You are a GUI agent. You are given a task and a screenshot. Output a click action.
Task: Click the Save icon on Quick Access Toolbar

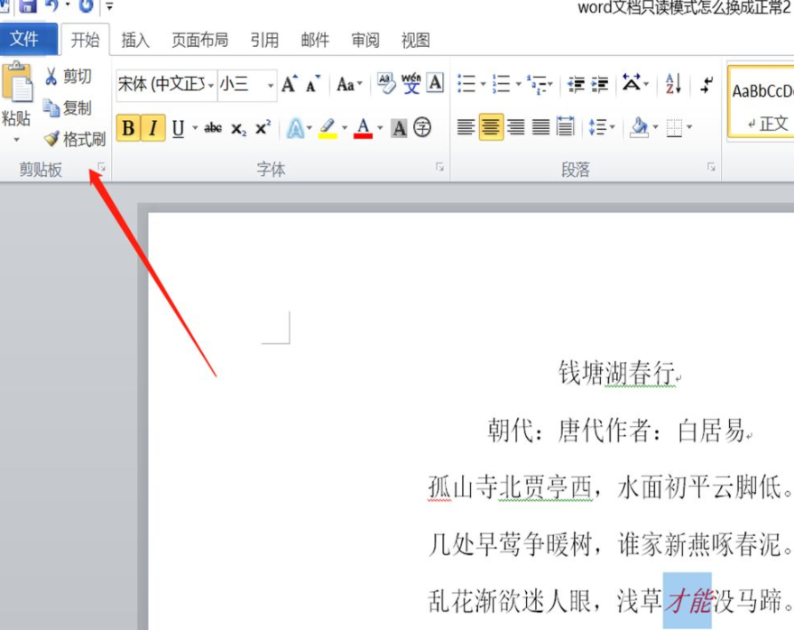[30, 6]
